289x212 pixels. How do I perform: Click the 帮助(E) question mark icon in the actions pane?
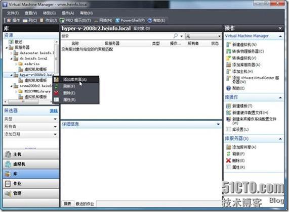point(228,88)
